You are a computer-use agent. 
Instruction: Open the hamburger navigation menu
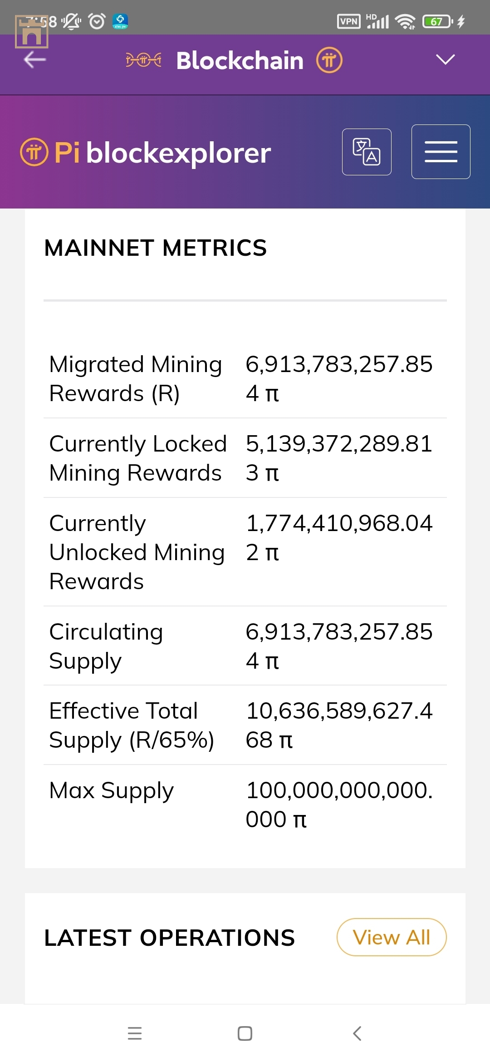click(441, 152)
